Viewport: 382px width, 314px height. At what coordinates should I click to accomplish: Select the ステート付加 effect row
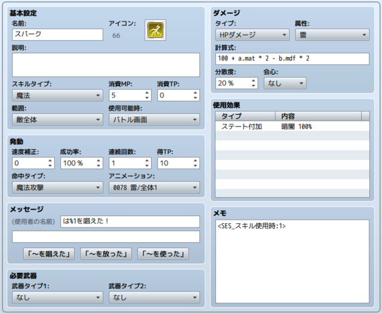(x=292, y=127)
